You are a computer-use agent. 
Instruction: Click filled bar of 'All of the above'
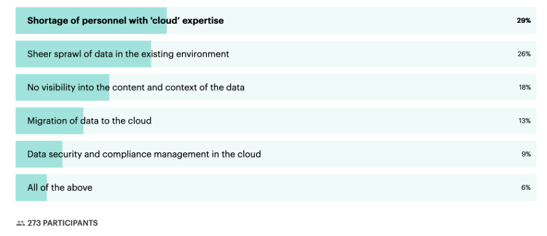[x=31, y=188]
